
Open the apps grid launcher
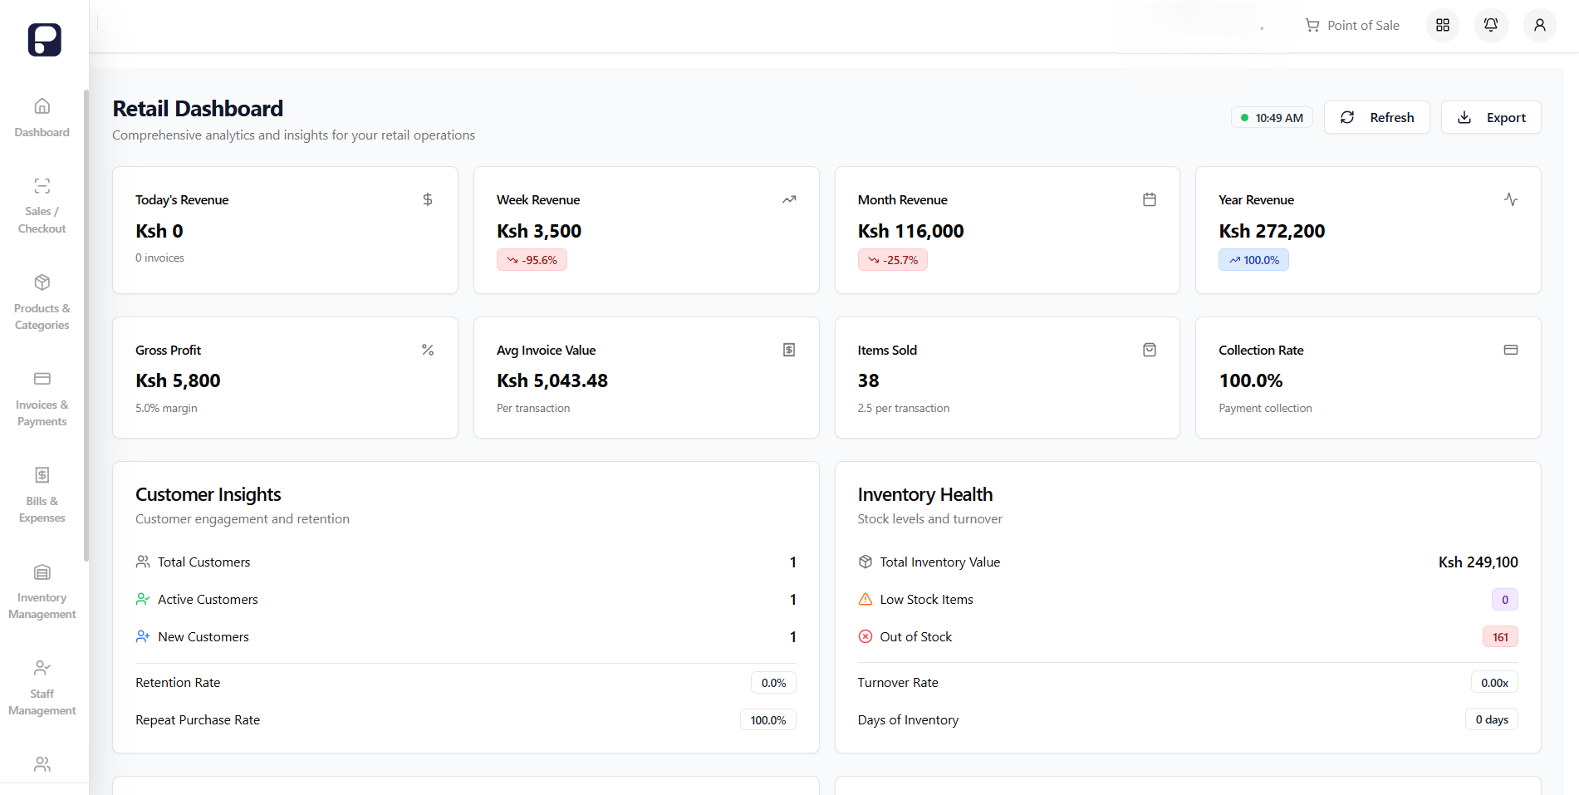point(1442,25)
